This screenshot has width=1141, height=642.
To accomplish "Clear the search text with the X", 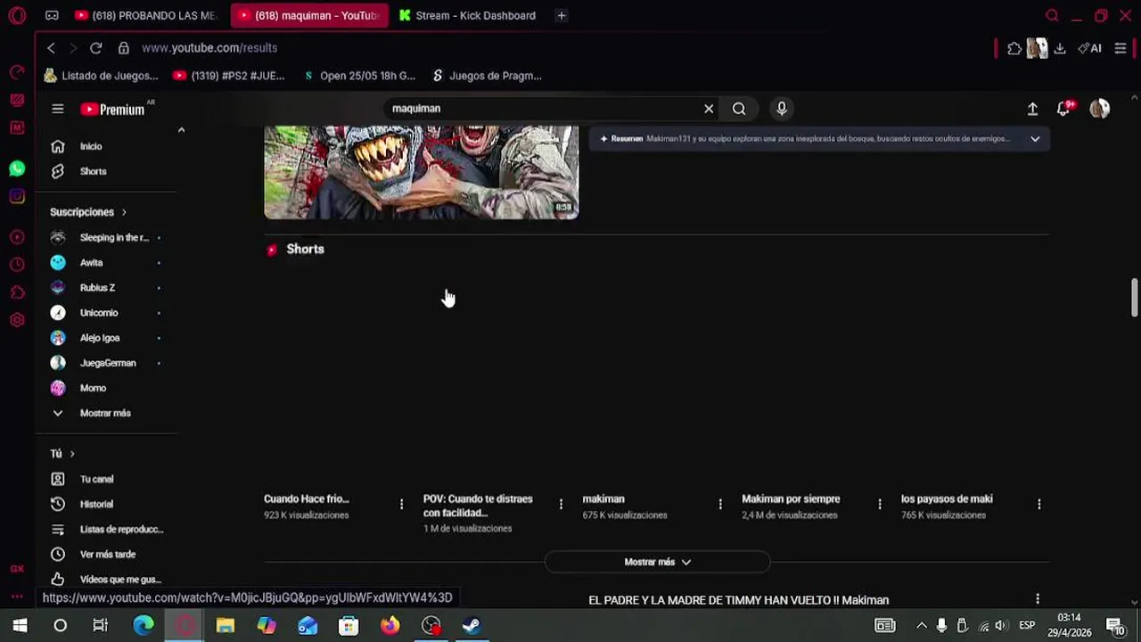I will (x=709, y=109).
